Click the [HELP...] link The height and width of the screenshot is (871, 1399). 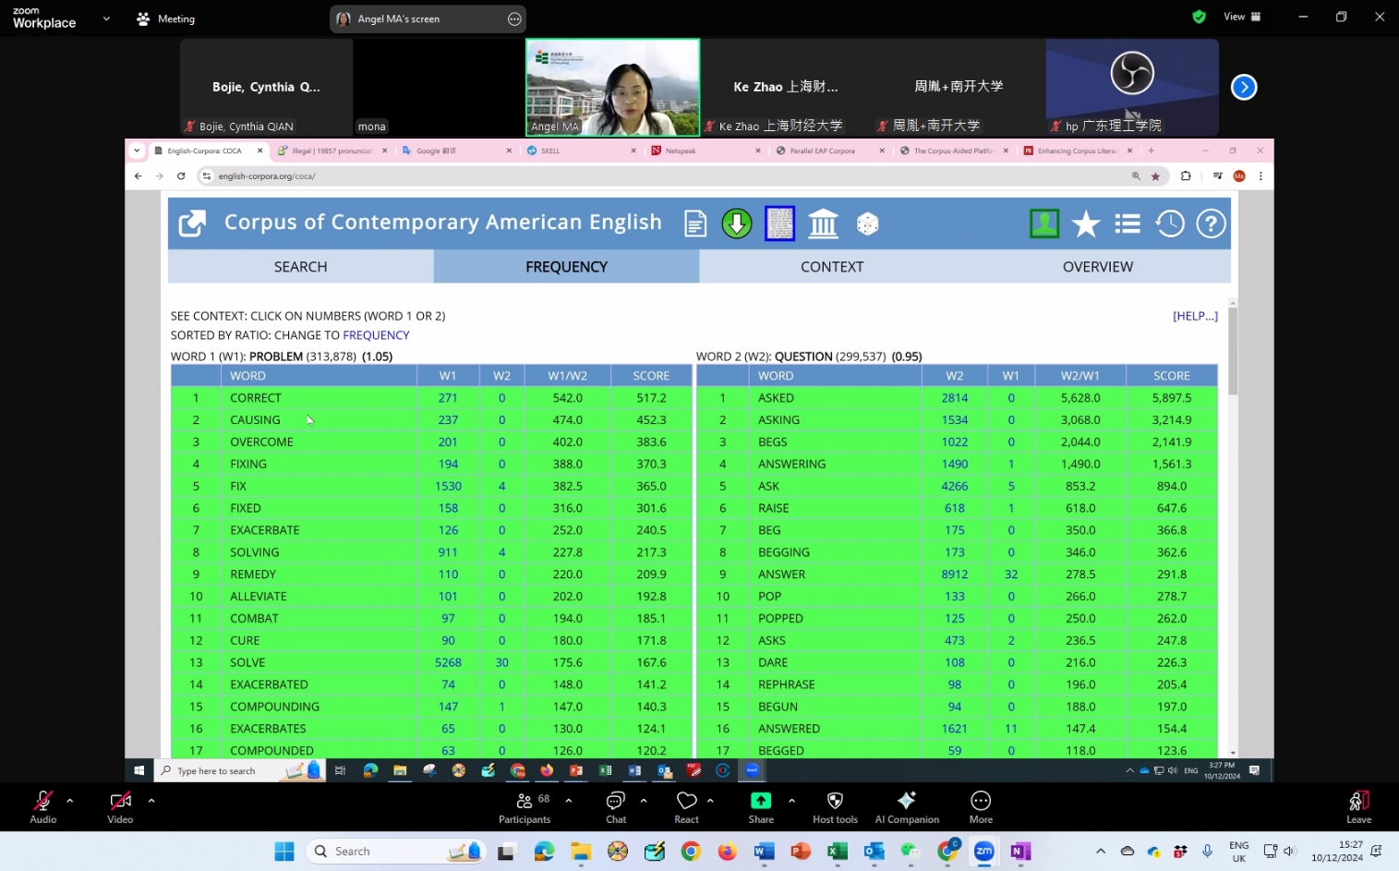pyautogui.click(x=1195, y=316)
